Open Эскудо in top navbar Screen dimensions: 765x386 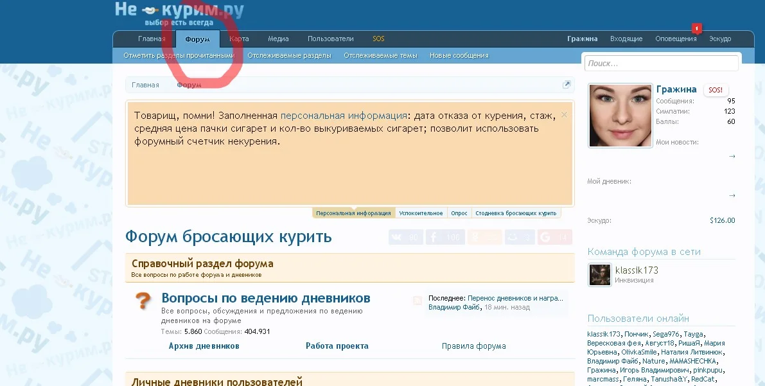[720, 39]
